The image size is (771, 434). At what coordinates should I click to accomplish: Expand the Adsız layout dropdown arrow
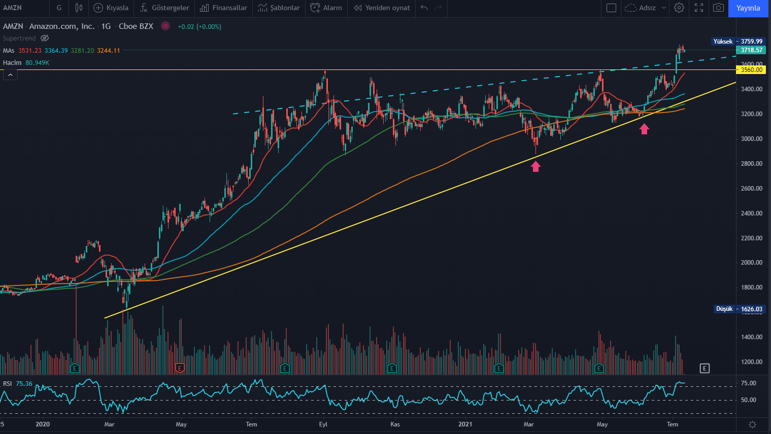[x=663, y=8]
